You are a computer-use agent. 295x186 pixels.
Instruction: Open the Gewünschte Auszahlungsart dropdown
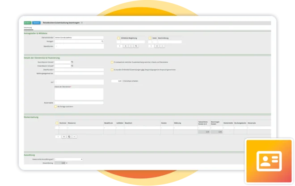click(x=69, y=159)
